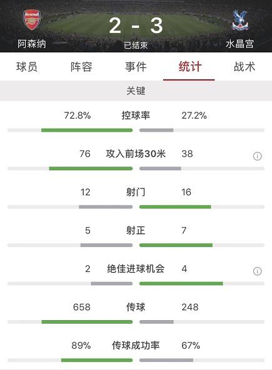Image resolution: width=272 pixels, height=370 pixels.
Task: Tap the 阿森纳 team name
Action: click(x=32, y=44)
